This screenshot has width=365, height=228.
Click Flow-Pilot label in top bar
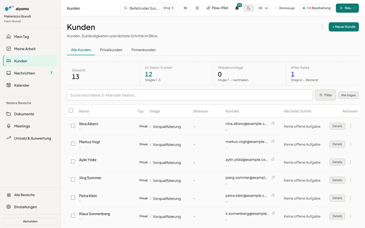220,8
